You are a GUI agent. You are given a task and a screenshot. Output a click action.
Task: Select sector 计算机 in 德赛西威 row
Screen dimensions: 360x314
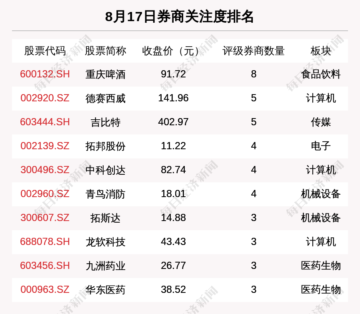point(321,99)
